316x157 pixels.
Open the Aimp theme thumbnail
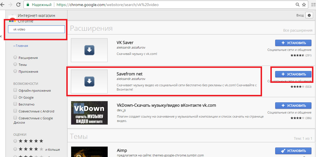tap(89, 152)
